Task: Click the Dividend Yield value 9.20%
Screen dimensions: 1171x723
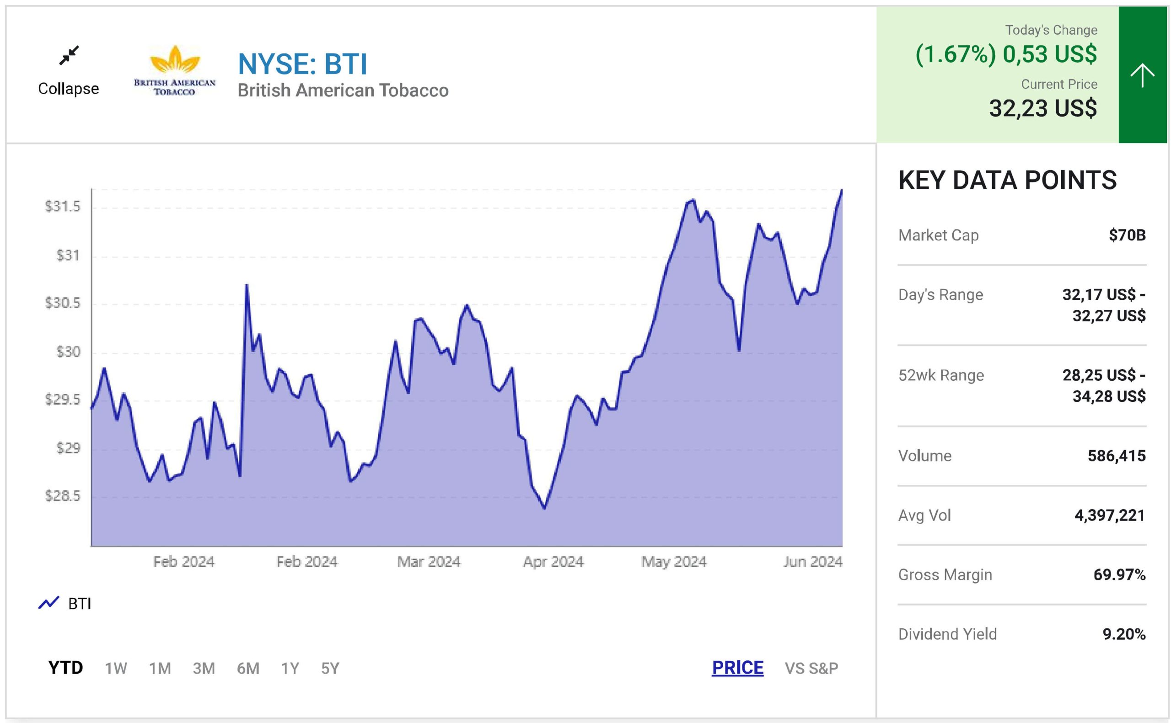Action: click(1124, 634)
